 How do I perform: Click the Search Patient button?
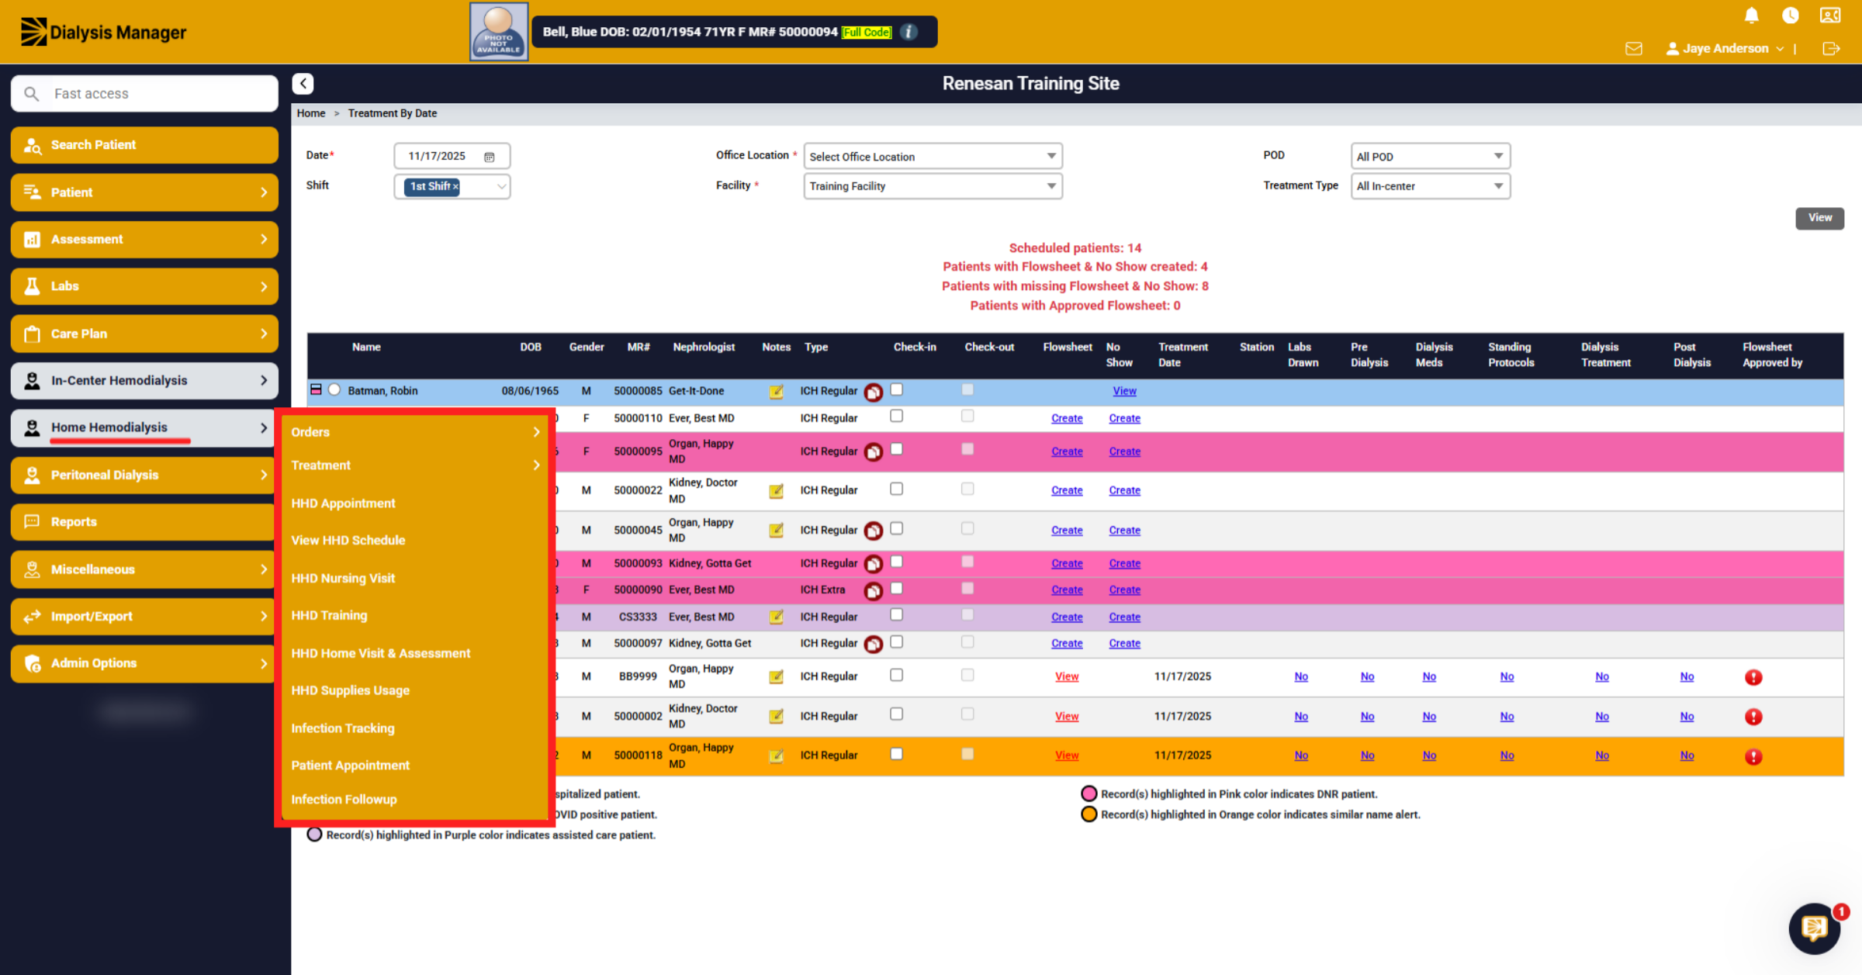(144, 145)
